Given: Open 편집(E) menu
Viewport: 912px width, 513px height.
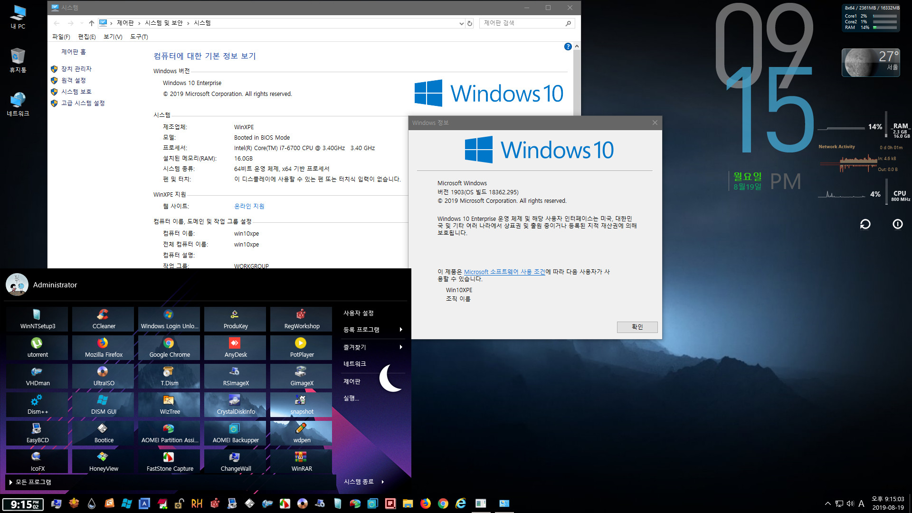Looking at the screenshot, I should [x=86, y=37].
